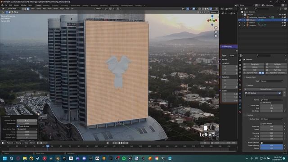Image resolution: width=288 pixels, height=162 pixels.
Task: Disable Billboard in renders via camera icon
Action: tap(285, 20)
